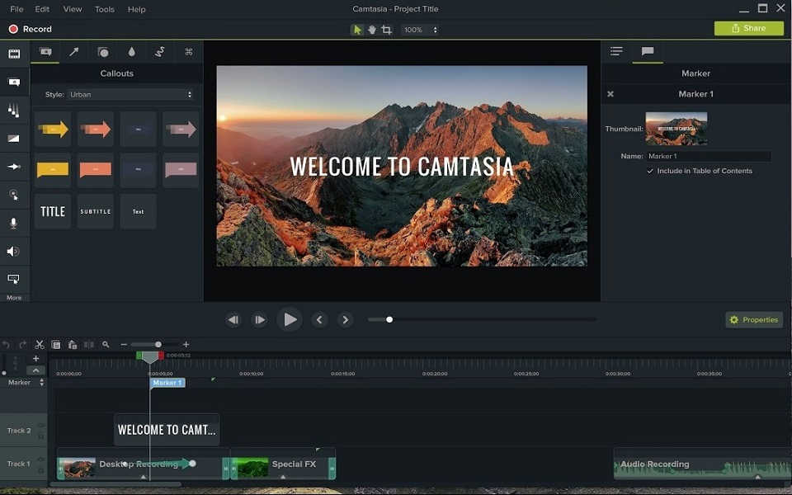792x495 pixels.
Task: Step back one frame in playback
Action: [233, 320]
